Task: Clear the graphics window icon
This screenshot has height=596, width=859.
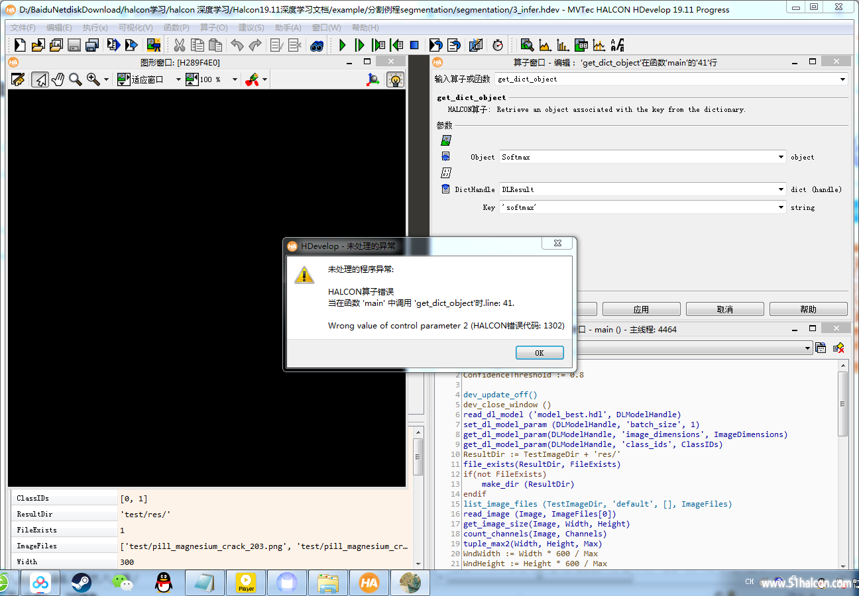Action: pos(18,79)
